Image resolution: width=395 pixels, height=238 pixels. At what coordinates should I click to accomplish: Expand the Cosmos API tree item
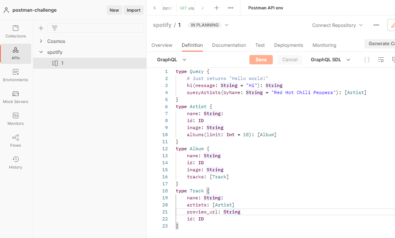41,41
